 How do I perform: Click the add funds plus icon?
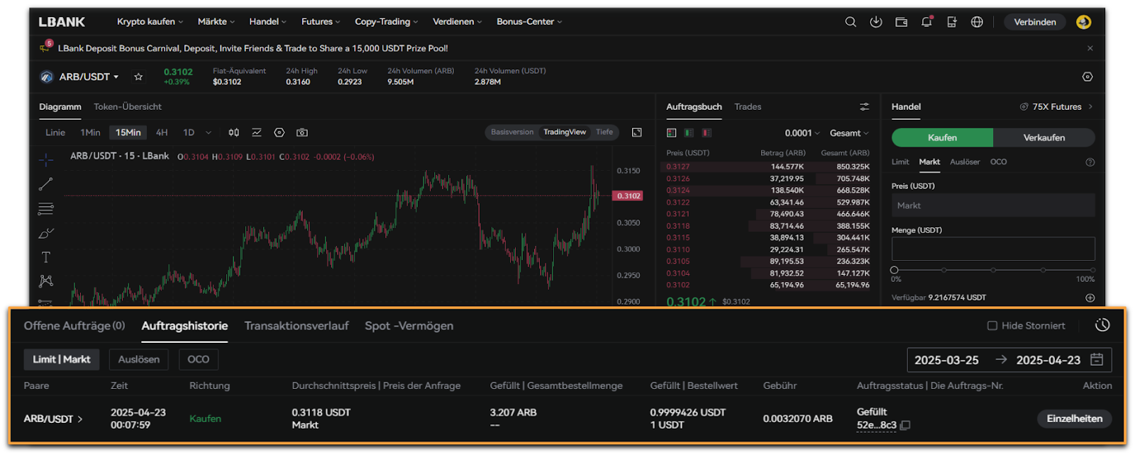pyautogui.click(x=1090, y=298)
